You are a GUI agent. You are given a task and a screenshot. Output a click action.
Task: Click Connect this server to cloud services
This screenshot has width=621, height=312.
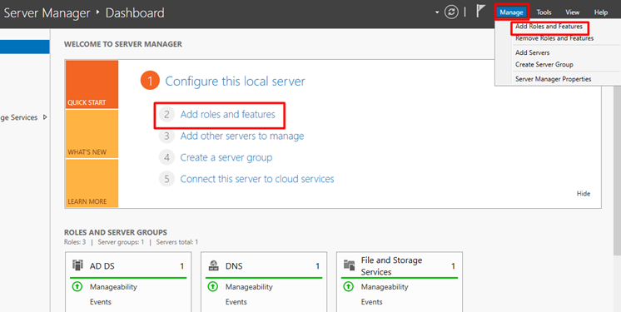(x=257, y=179)
